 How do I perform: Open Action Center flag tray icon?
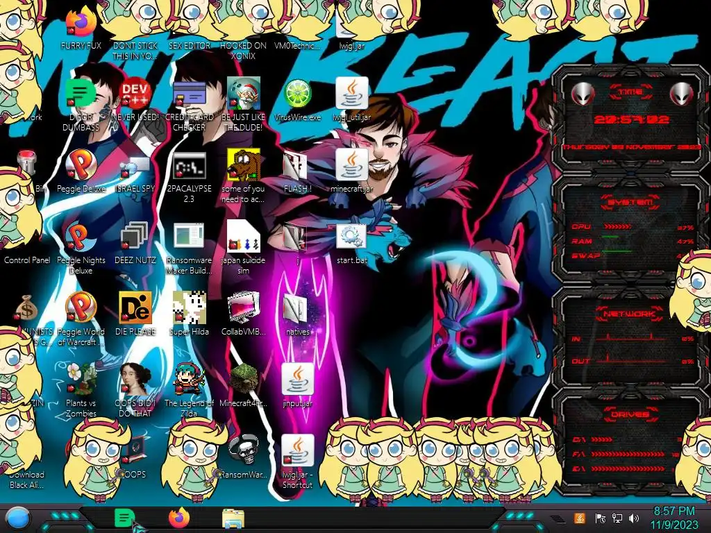click(x=600, y=518)
